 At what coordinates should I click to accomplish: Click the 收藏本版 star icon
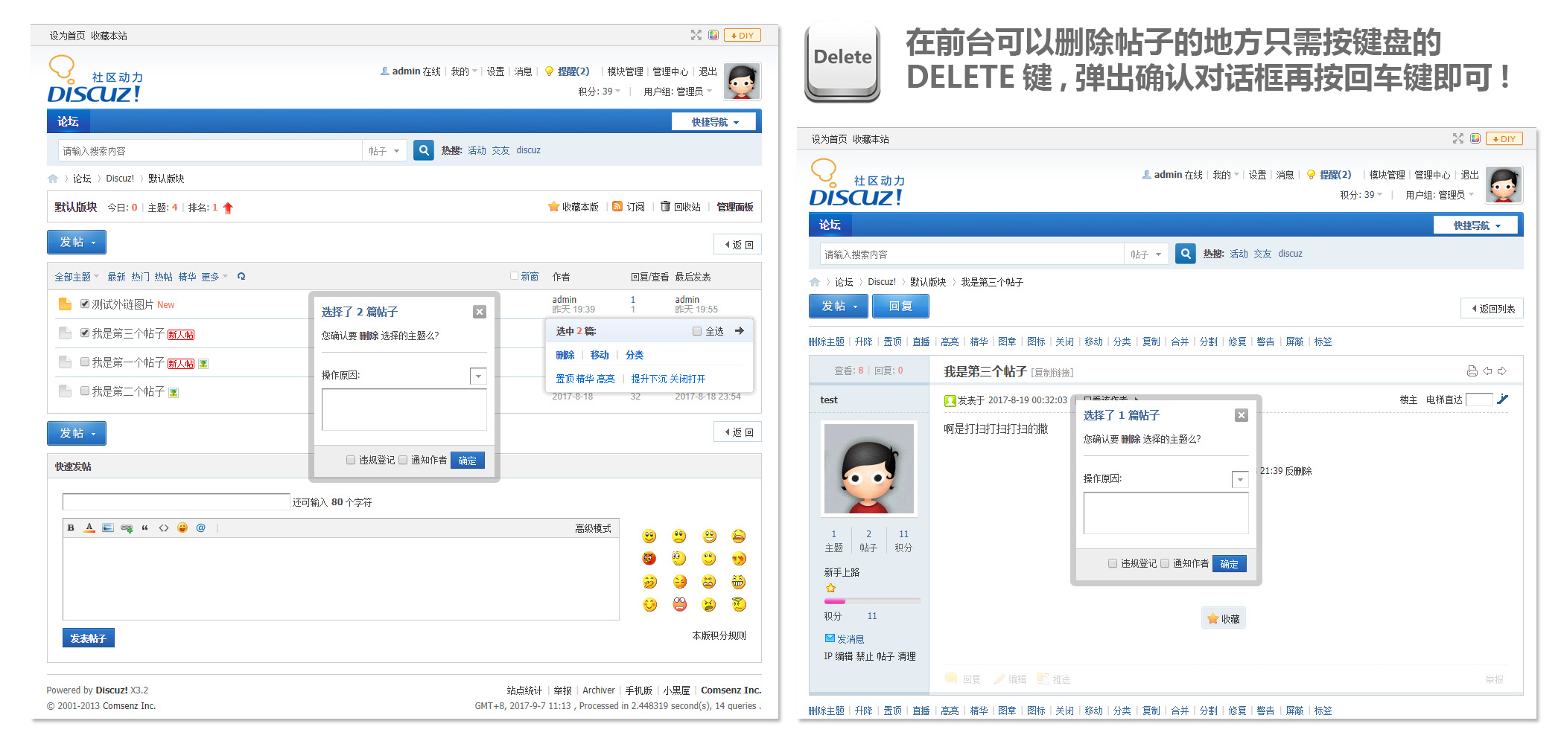[x=553, y=207]
